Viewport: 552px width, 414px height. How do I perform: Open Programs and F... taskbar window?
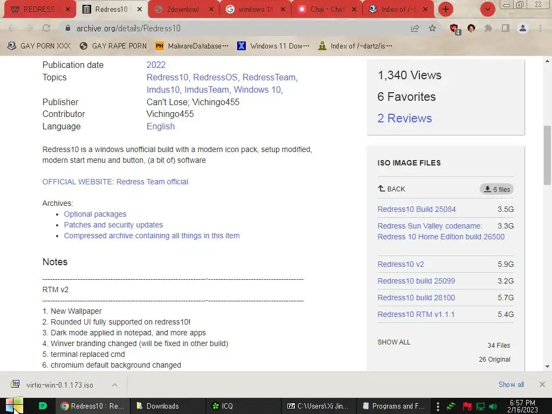coord(394,406)
